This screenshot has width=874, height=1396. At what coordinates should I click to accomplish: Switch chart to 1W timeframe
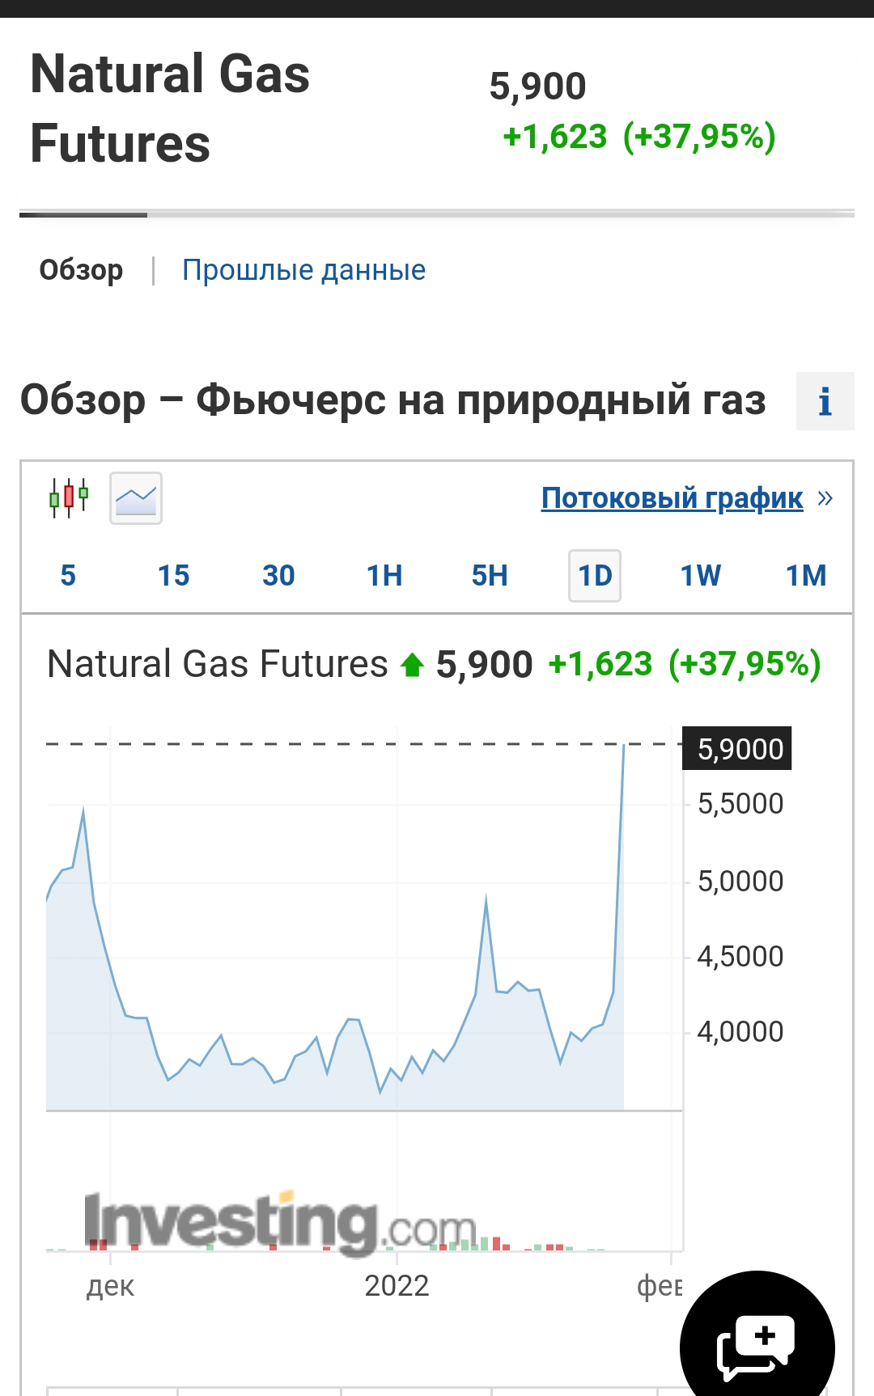point(700,576)
